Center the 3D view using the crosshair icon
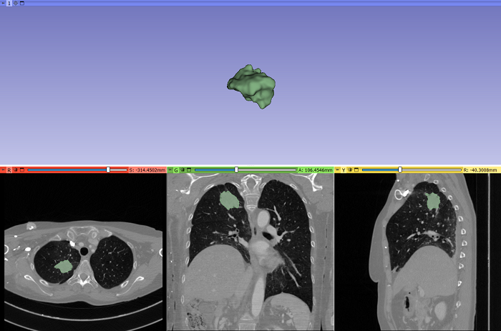The width and height of the screenshot is (501, 331). coord(16,3)
